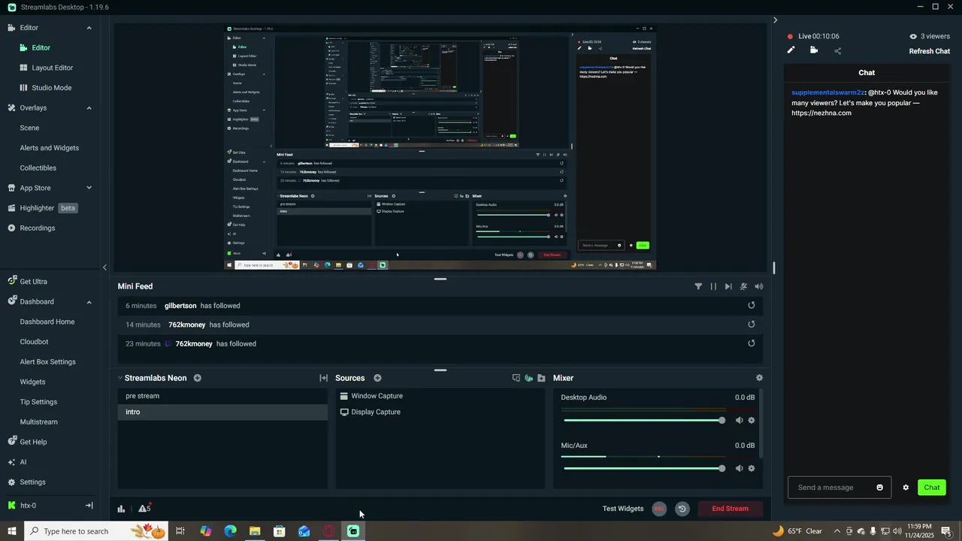Open the https://nezhna.com chat link
The width and height of the screenshot is (962, 541).
[x=821, y=113]
